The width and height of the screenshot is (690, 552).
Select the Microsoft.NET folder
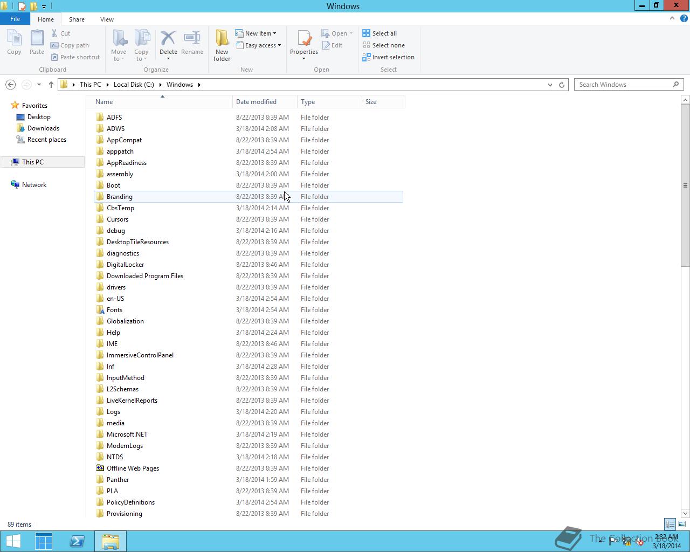(127, 434)
